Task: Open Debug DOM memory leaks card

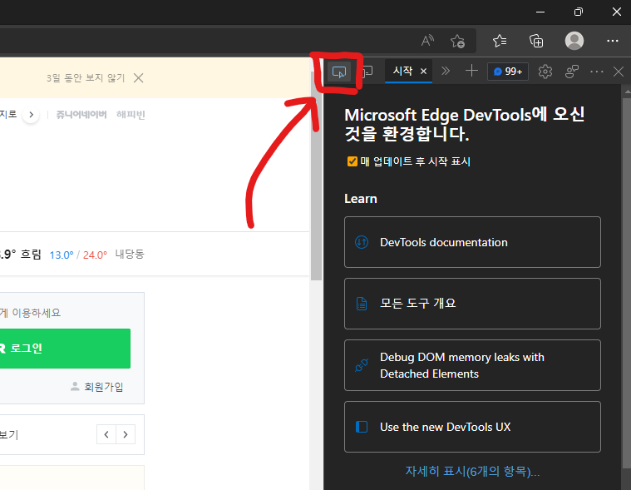Action: coord(472,365)
